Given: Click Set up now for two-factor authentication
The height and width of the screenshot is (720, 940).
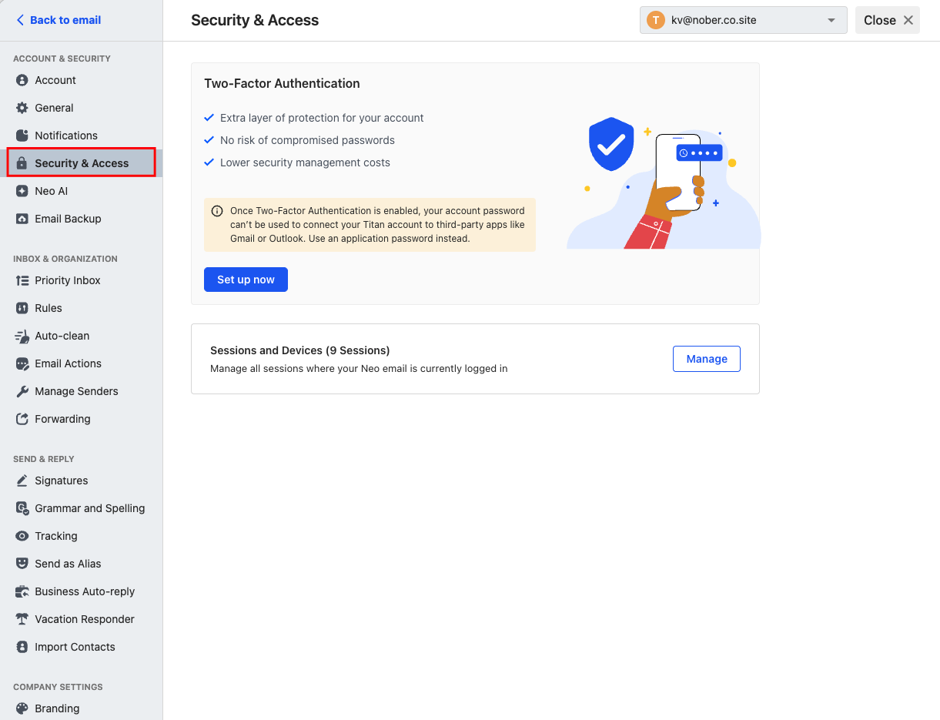Looking at the screenshot, I should coord(246,280).
